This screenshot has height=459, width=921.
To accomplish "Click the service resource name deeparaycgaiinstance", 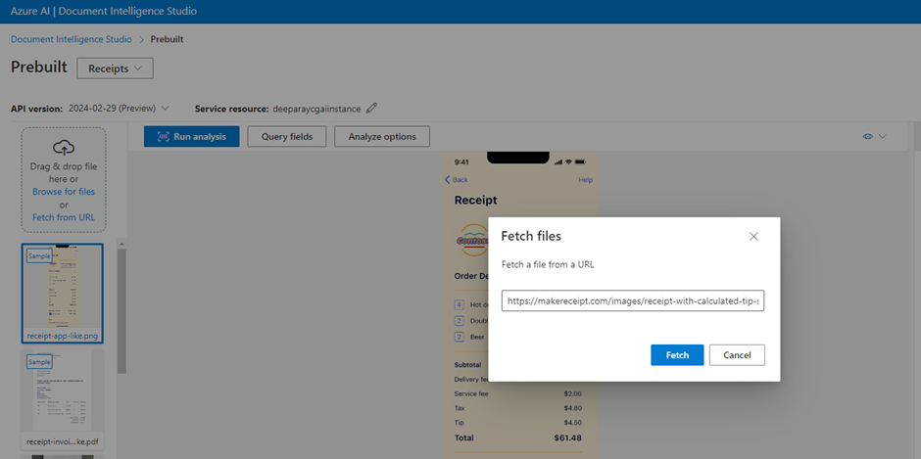I will click(316, 109).
